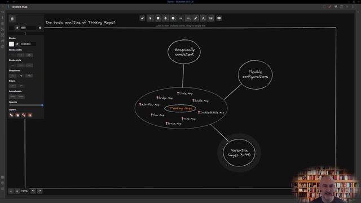The height and width of the screenshot is (203, 361).
Task: Zoom out with the minus button
Action: click(x=11, y=191)
